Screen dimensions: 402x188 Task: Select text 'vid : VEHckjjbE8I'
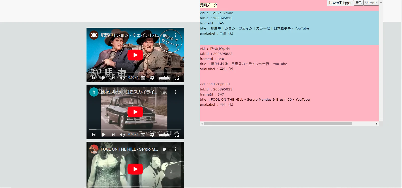click(215, 84)
